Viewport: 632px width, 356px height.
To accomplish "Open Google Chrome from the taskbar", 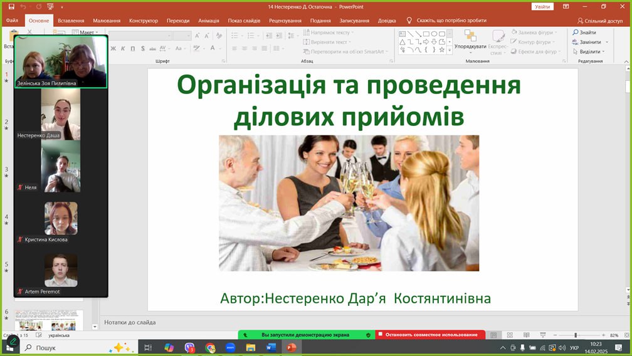I will click(210, 347).
